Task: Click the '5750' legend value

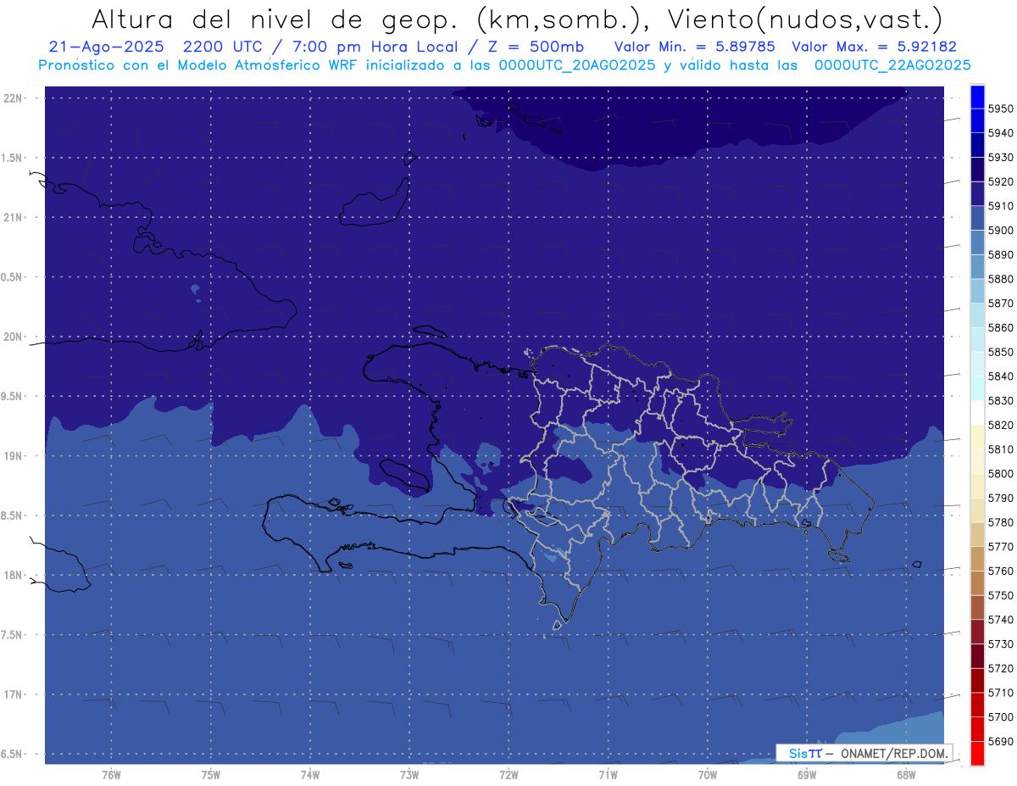Action: [1000, 596]
